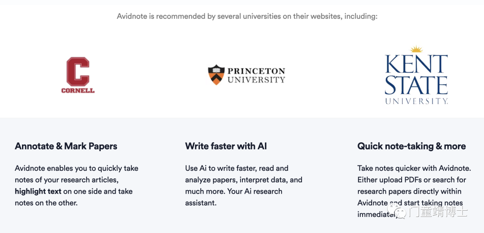Viewport: 484px width, 233px height.
Task: Click the Your Ai research assistant sentence
Action: coord(233,197)
